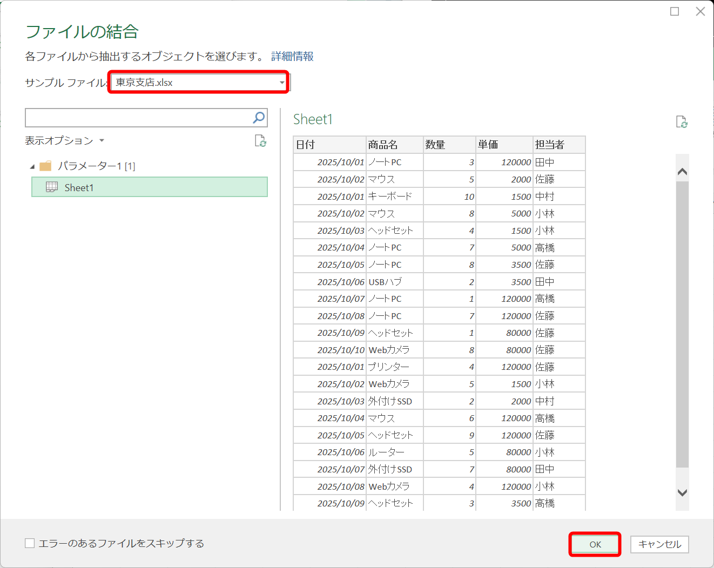Click the キャンセル button

point(659,544)
